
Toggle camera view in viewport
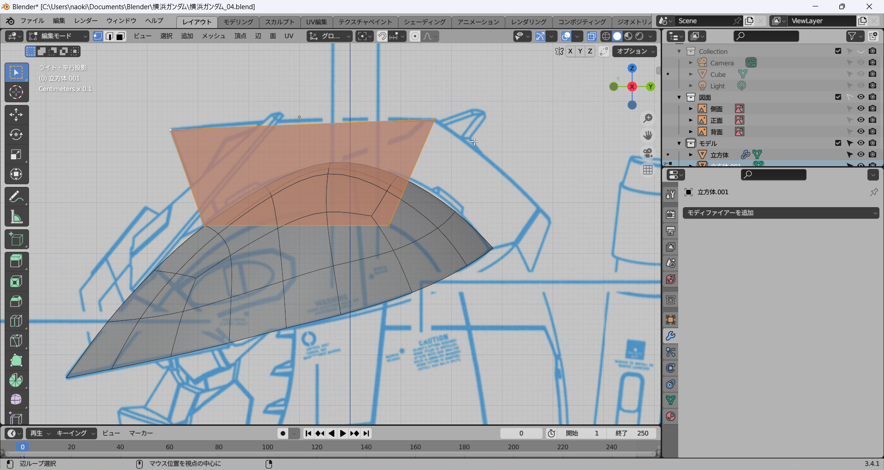pyautogui.click(x=648, y=153)
